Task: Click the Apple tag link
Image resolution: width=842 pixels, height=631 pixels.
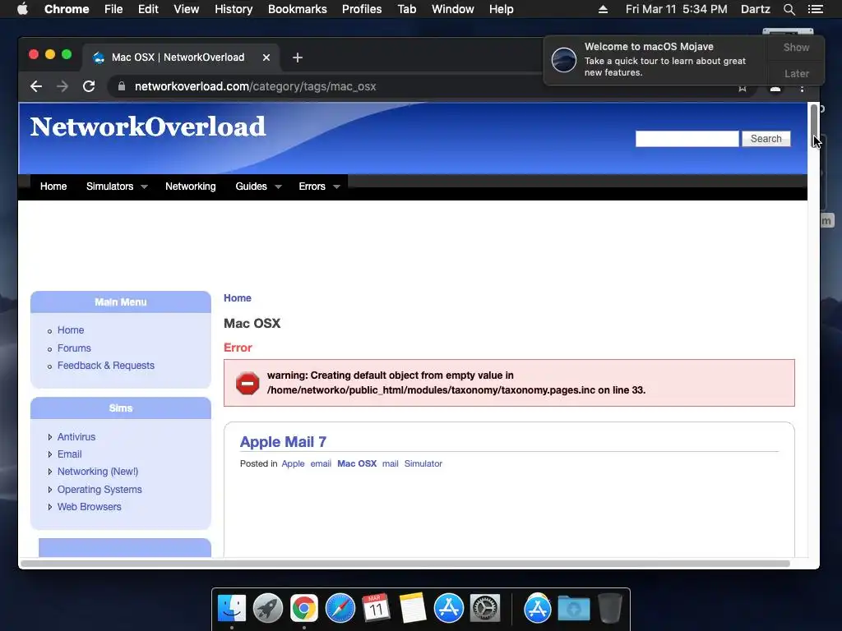Action: 294,463
